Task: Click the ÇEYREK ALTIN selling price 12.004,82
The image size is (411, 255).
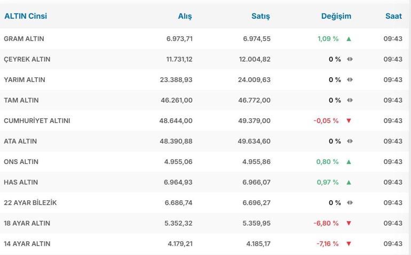Action: pyautogui.click(x=255, y=59)
